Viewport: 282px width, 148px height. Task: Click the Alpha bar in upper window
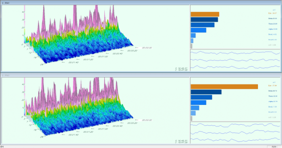pyautogui.click(x=198, y=30)
